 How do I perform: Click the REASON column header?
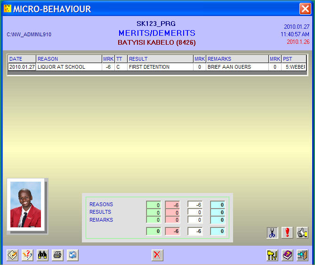click(69, 59)
